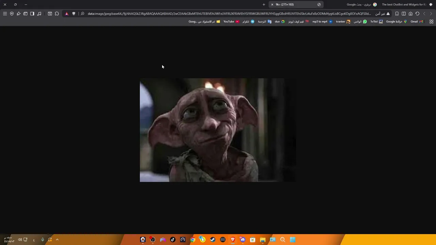Open the YouTube bookmark
Screen dimensions: 436x245
[x=231, y=21]
